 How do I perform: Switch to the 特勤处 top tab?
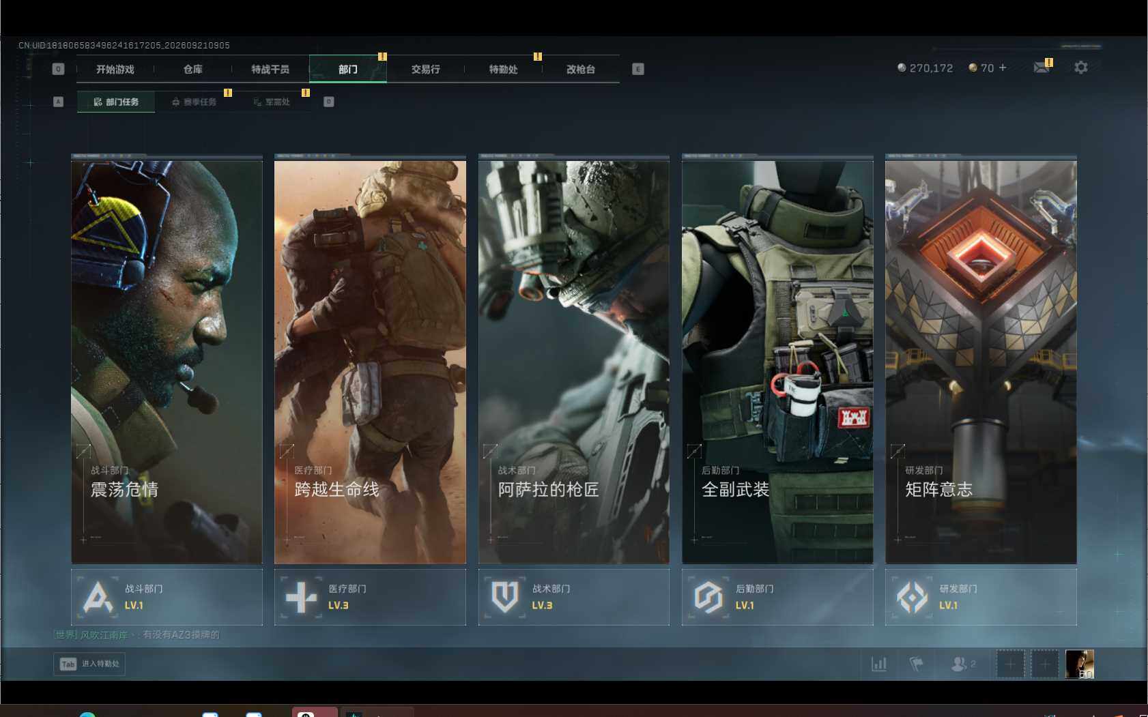click(x=503, y=69)
